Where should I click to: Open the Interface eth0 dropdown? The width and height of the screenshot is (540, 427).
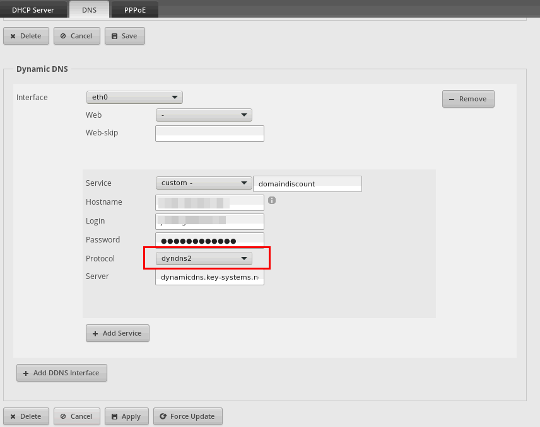134,98
